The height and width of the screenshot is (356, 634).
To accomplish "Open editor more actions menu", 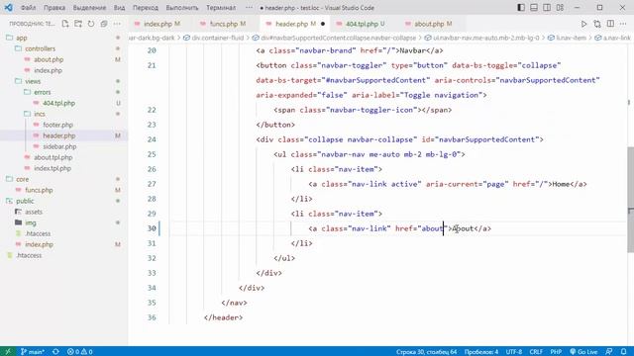I will (x=623, y=24).
